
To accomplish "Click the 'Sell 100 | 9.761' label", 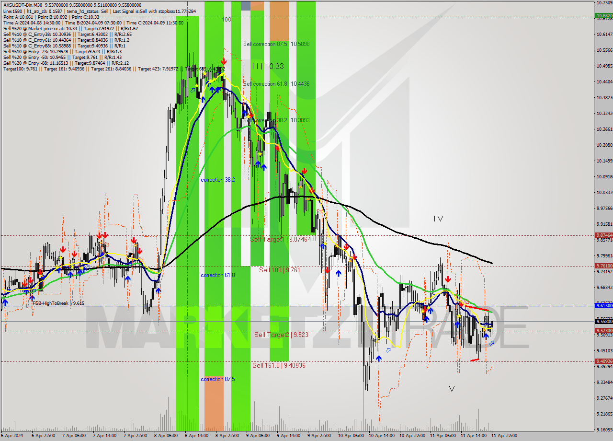I will click(x=280, y=270).
